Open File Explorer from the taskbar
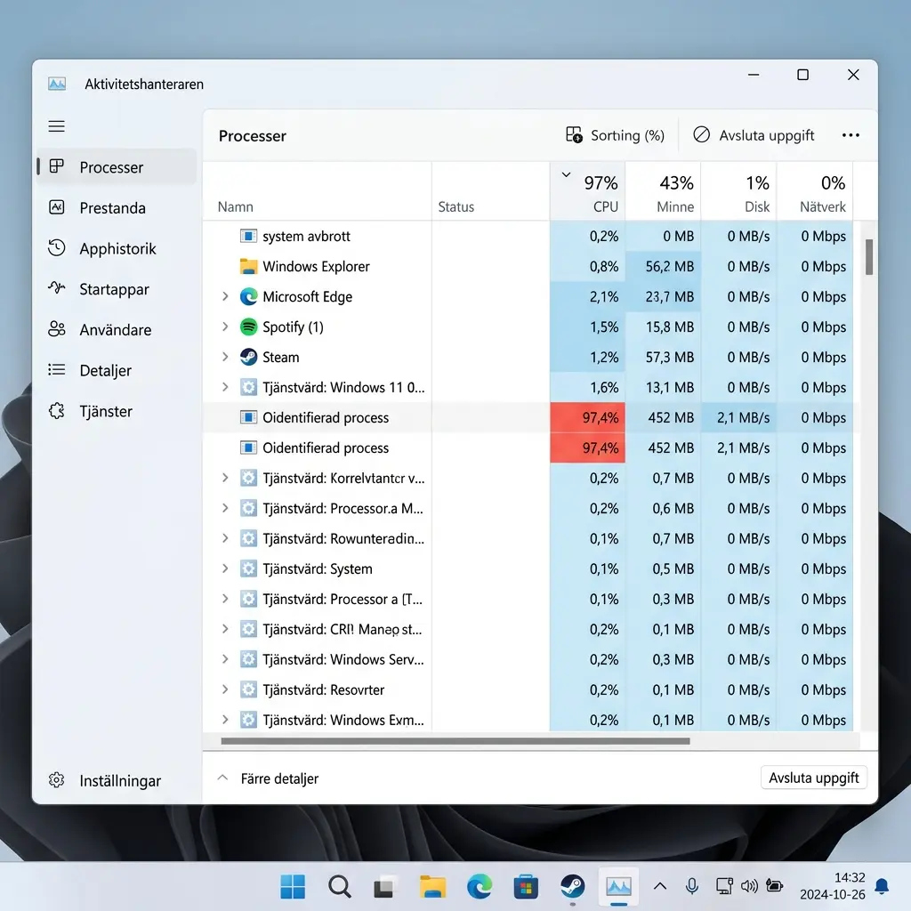911x911 pixels. [432, 887]
